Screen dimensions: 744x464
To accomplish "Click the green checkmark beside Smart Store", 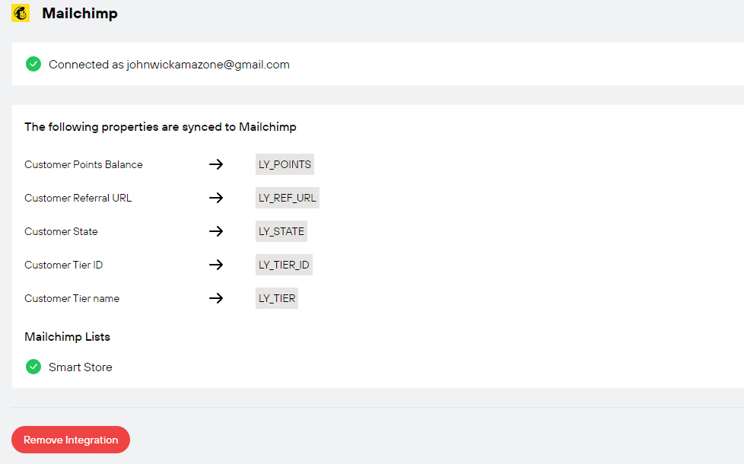I will coord(33,367).
